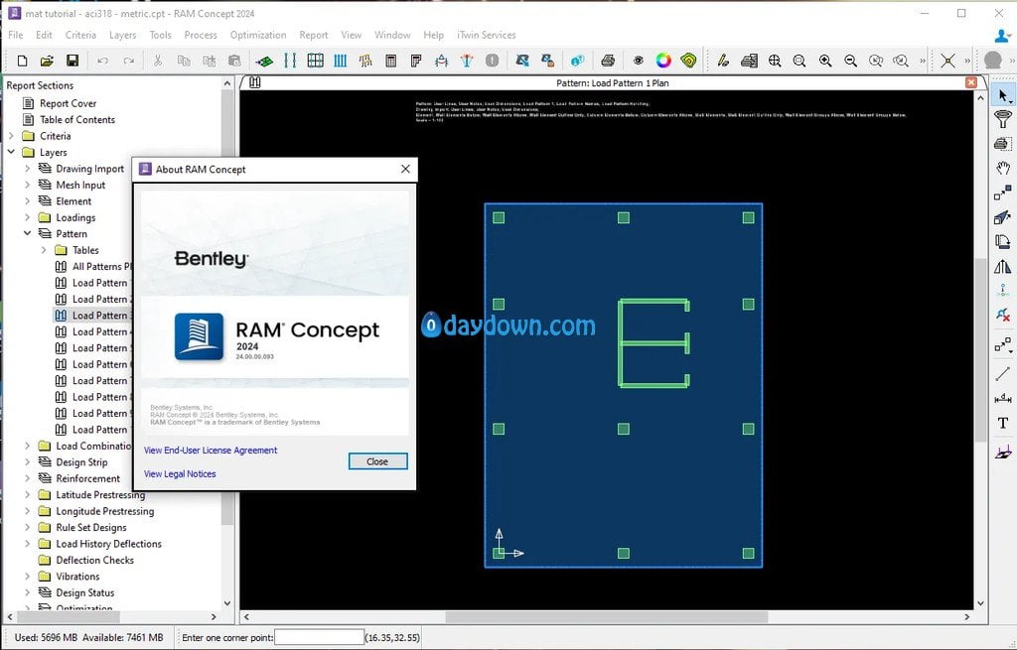Click the funnel Selection Filter tool
This screenshot has width=1017, height=650.
[1003, 119]
